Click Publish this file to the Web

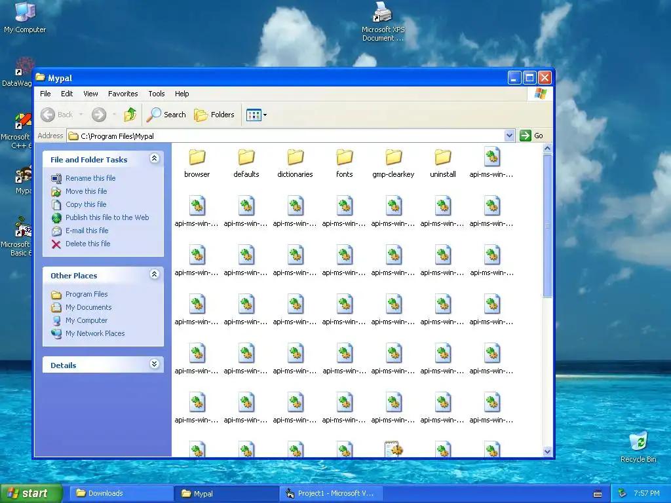[107, 217]
